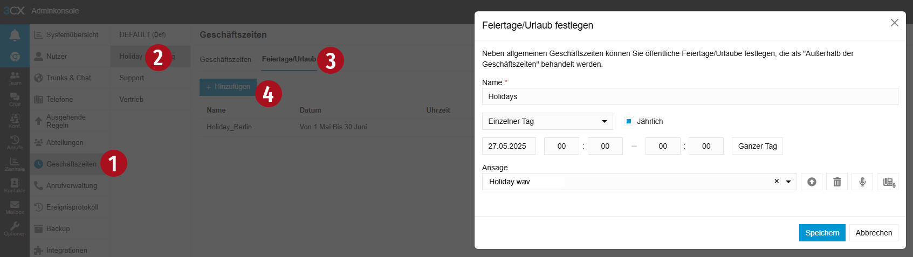Screen dimensions: 913x257
Task: Open Anrufverwaltung in the admin menu
Action: point(71,186)
